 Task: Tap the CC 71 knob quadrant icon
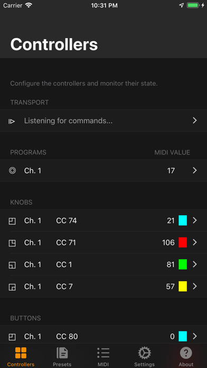12,243
